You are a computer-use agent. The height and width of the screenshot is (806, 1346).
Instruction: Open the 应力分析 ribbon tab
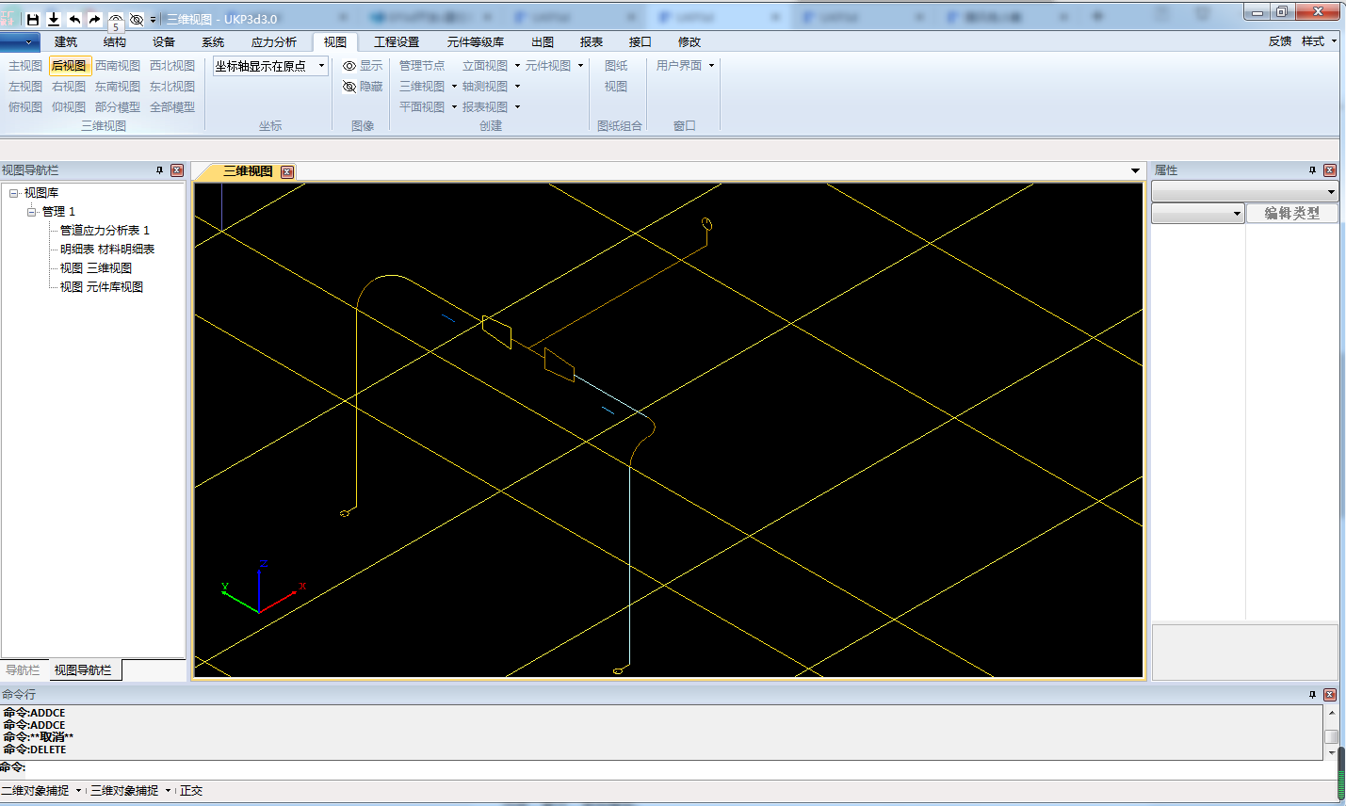[x=273, y=42]
